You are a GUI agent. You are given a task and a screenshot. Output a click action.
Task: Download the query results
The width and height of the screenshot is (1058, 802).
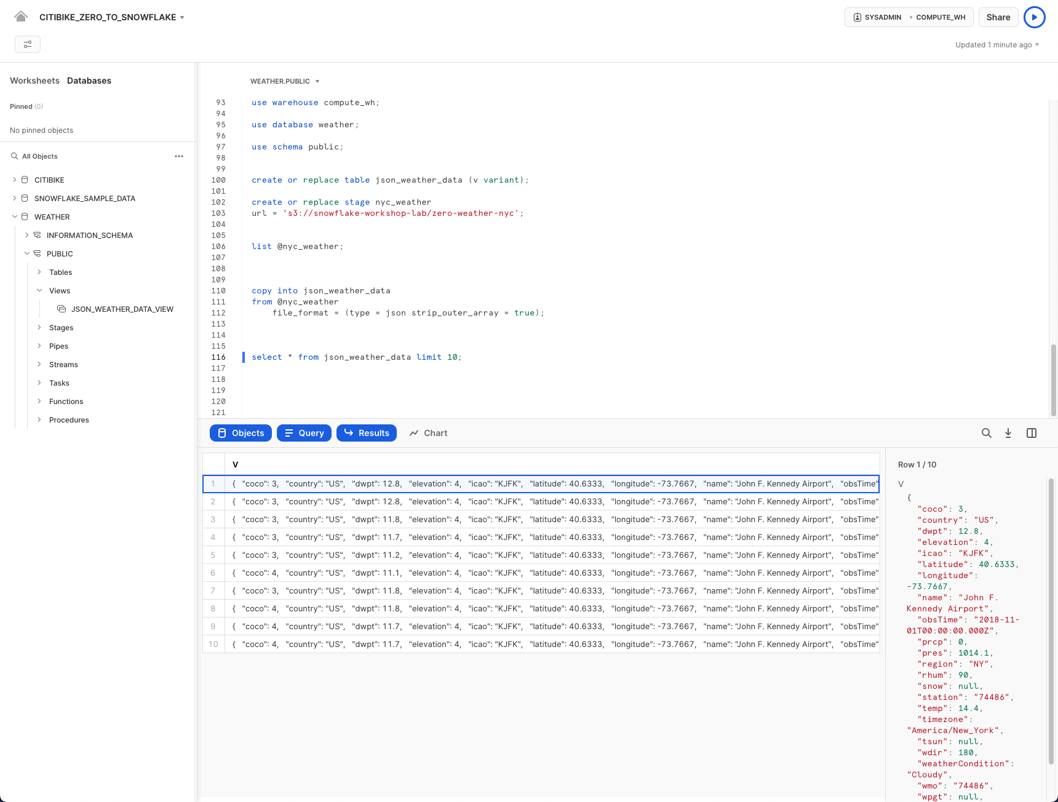point(1008,433)
